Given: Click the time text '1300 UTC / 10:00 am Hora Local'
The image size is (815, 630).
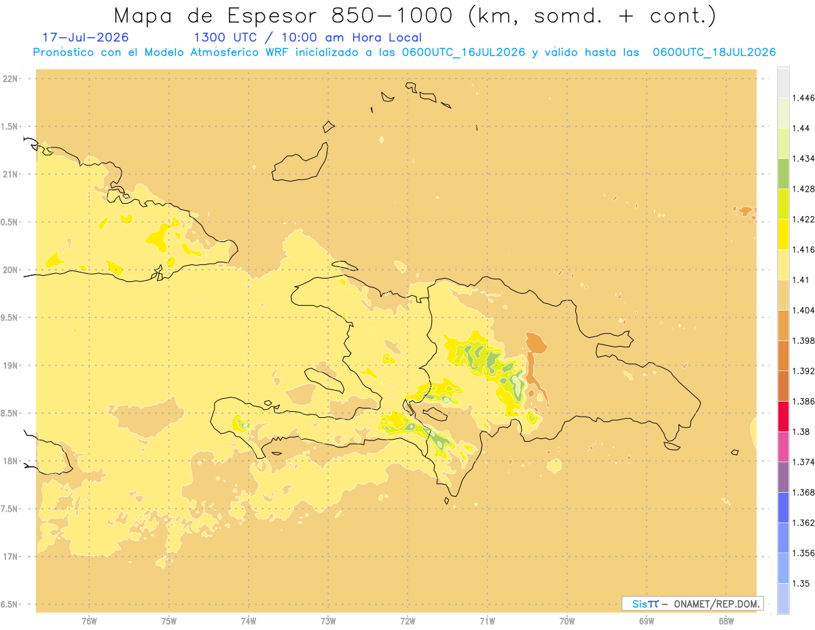Looking at the screenshot, I should click(308, 37).
